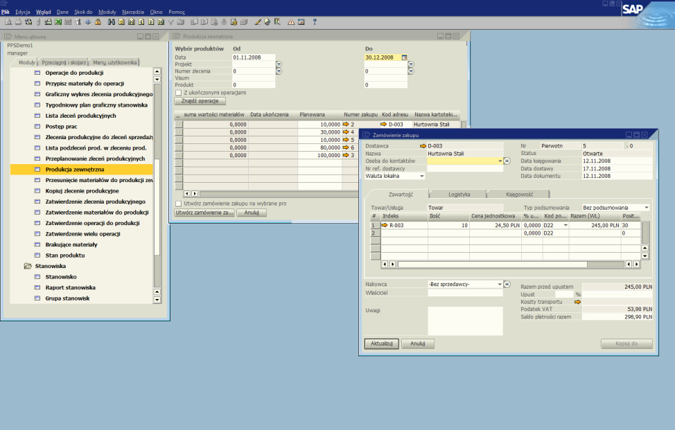Viewport: 675px width, 430px height.
Task: Open the Nabywca Bez sprzedawcy dropdown
Action: click(x=500, y=284)
